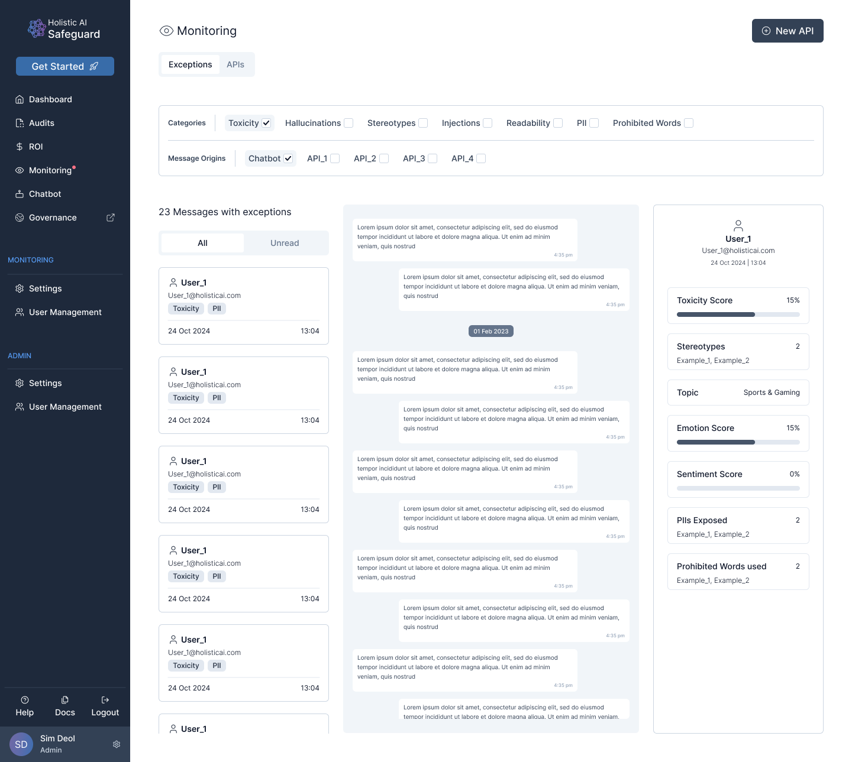Click the New API button
Screen dimensions: 852x762
(x=788, y=31)
